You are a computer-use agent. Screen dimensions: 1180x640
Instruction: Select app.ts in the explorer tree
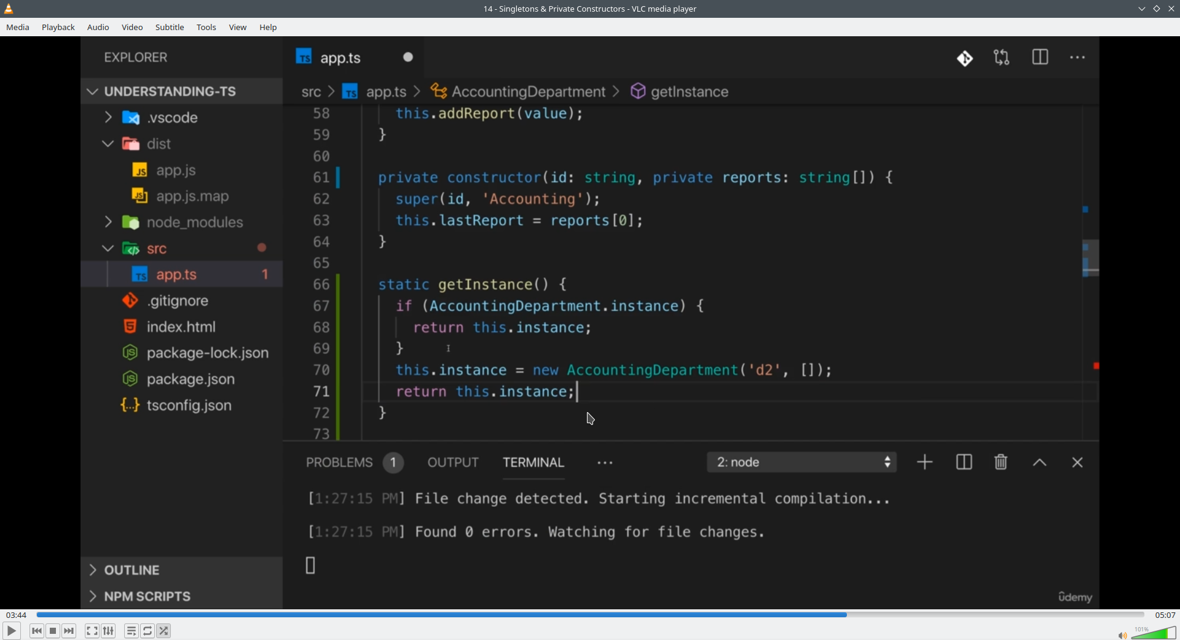pyautogui.click(x=182, y=275)
